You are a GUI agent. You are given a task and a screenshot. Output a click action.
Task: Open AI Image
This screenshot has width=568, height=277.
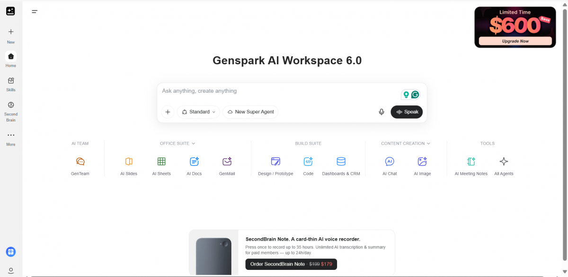(x=422, y=166)
